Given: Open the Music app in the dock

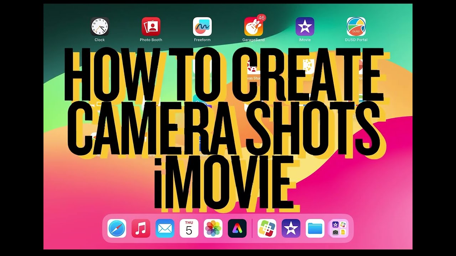Looking at the screenshot, I should [x=141, y=228].
